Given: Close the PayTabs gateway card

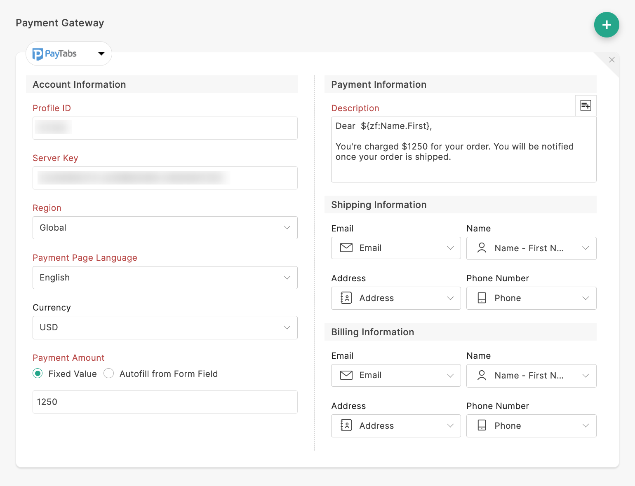Looking at the screenshot, I should coord(611,60).
